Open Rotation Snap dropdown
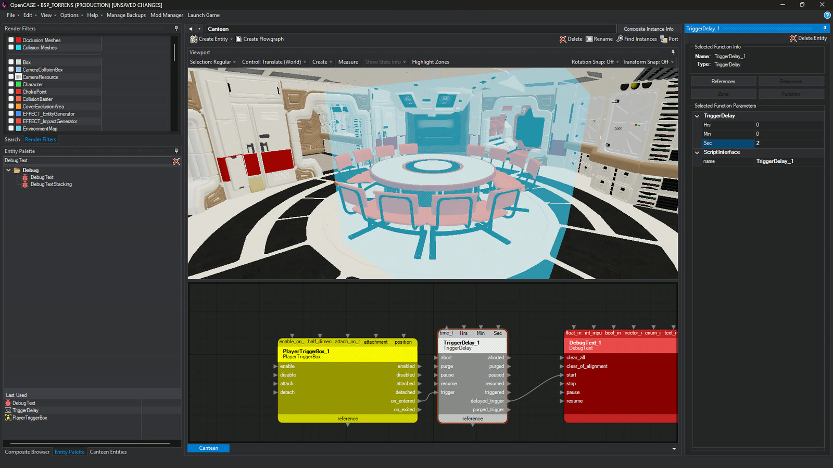 tap(595, 62)
